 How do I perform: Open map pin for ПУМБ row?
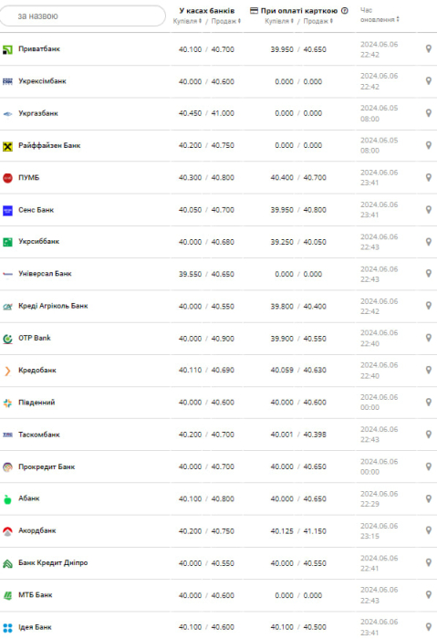click(429, 177)
